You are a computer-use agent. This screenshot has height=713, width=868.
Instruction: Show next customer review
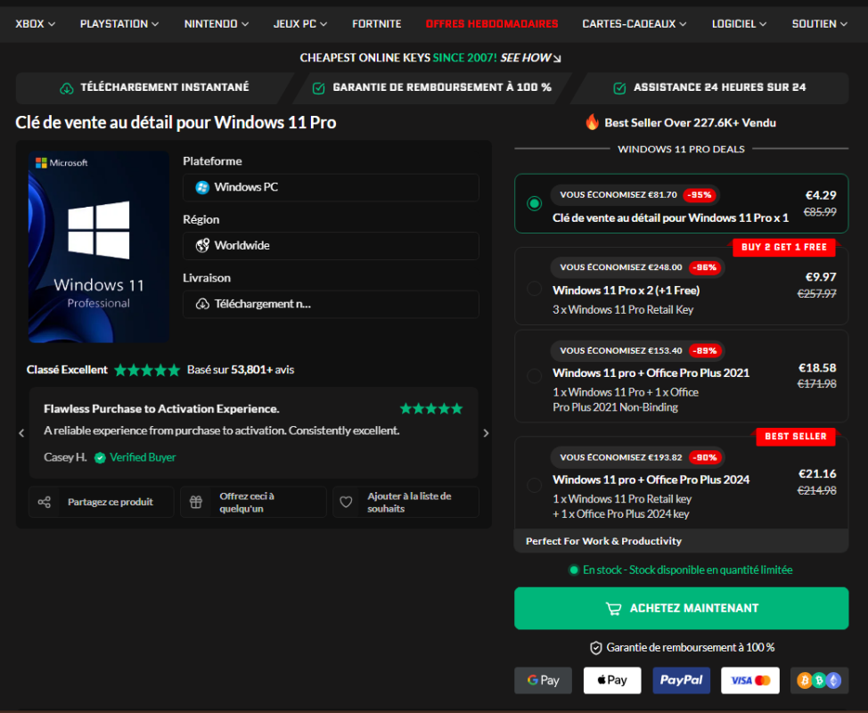pos(486,433)
